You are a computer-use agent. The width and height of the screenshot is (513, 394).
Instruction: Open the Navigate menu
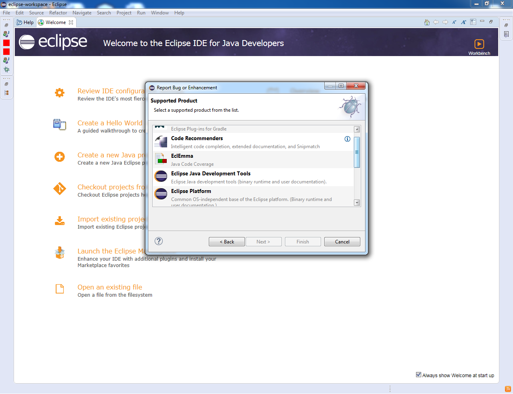click(x=82, y=13)
